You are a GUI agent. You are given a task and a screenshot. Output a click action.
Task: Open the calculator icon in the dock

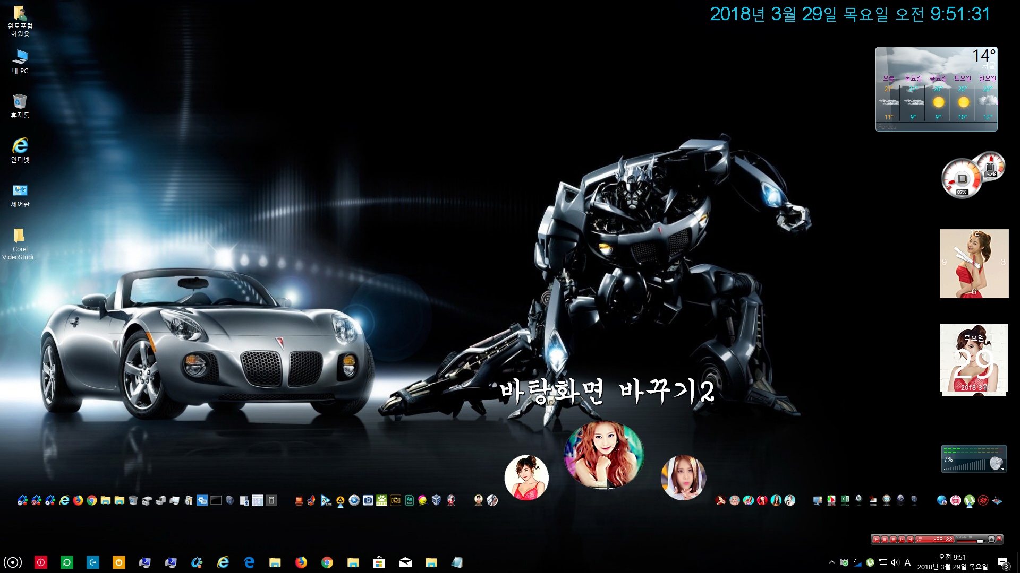[x=271, y=500]
